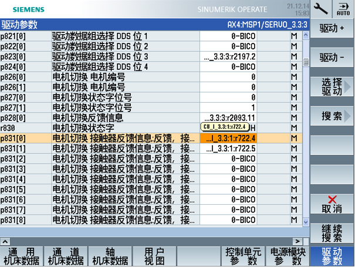Click scrollbar down arrow
355x267 pixels.
[306, 222]
